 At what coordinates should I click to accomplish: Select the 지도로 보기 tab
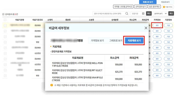165,2
